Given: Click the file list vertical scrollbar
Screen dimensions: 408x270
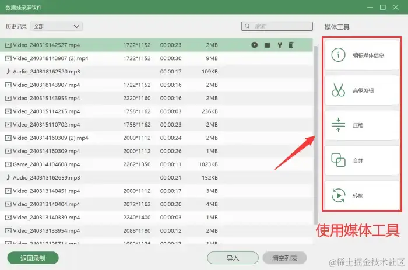Looking at the screenshot, I should 316,134.
